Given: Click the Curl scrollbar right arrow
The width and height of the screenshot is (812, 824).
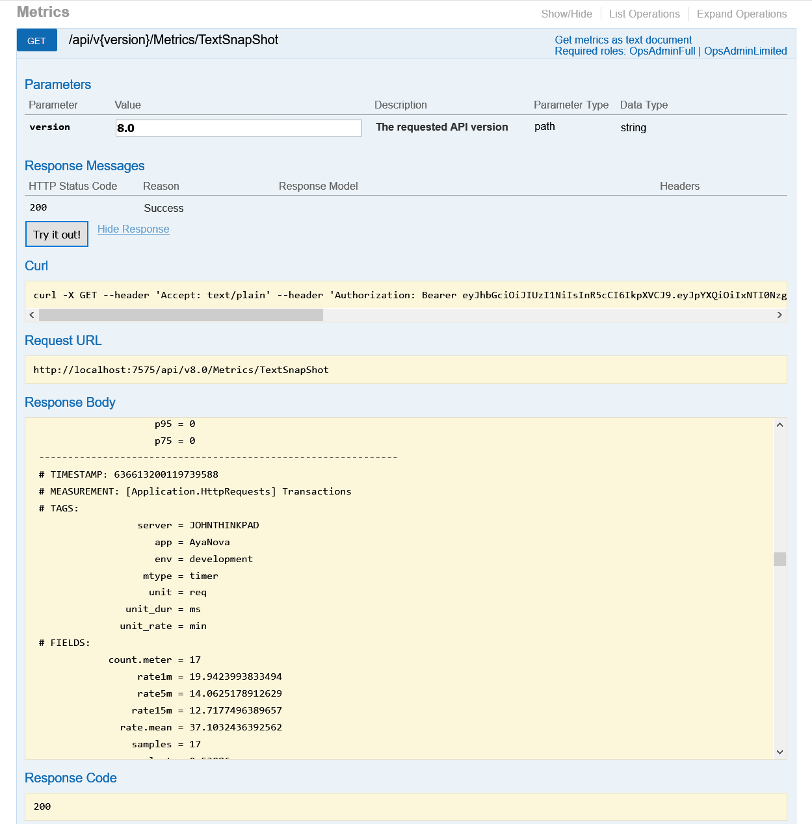Looking at the screenshot, I should coord(779,315).
